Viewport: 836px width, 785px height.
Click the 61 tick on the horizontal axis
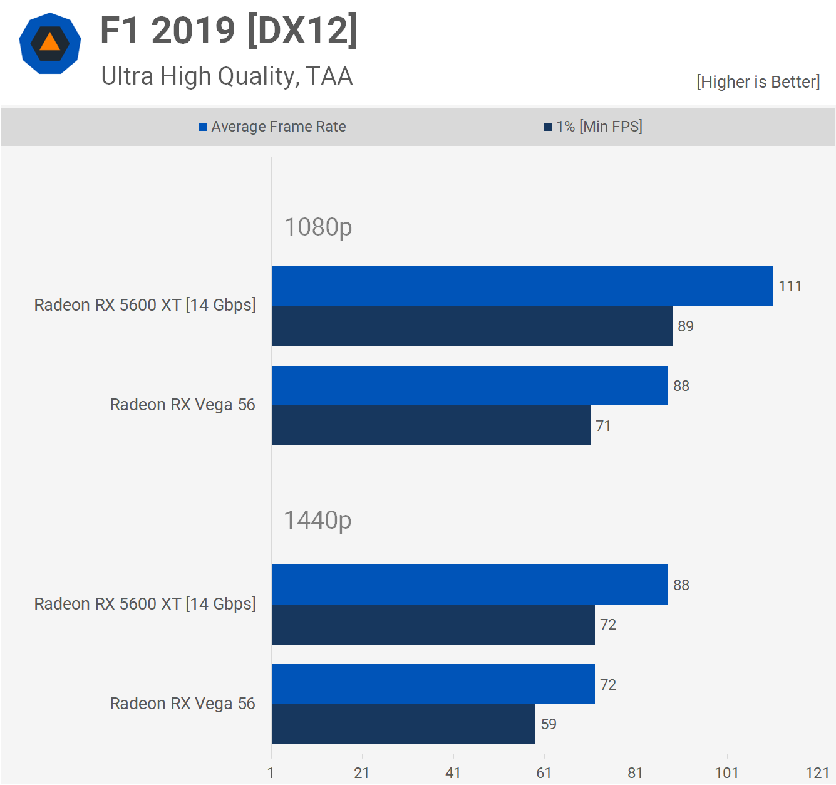click(544, 773)
